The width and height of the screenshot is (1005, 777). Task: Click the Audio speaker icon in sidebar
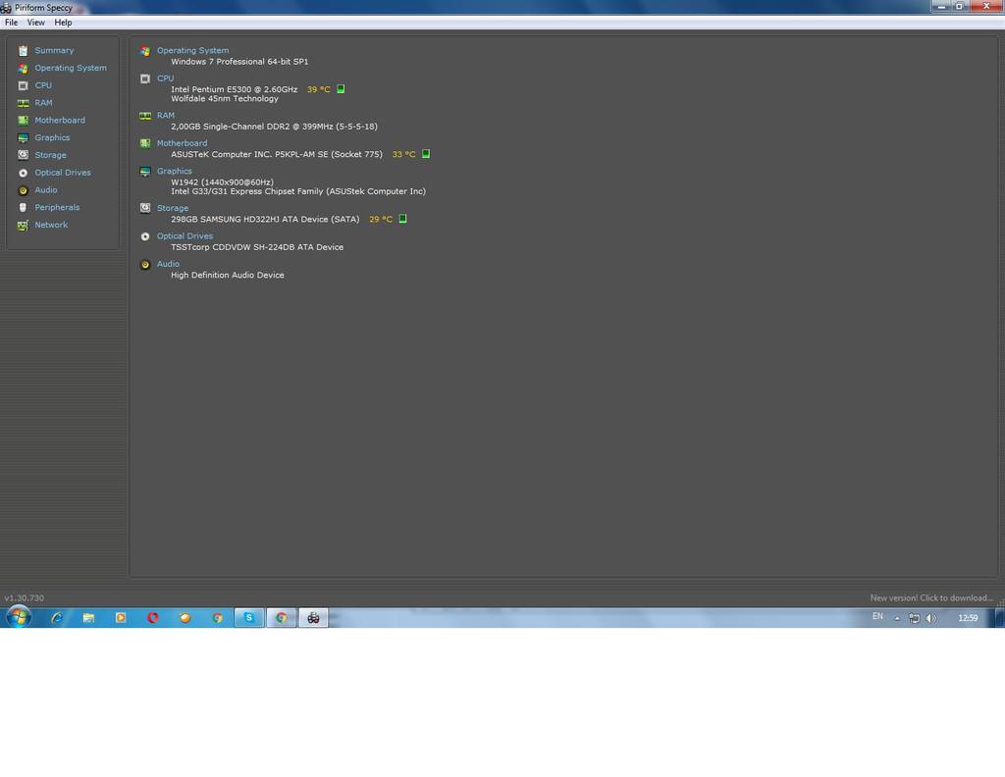point(24,190)
